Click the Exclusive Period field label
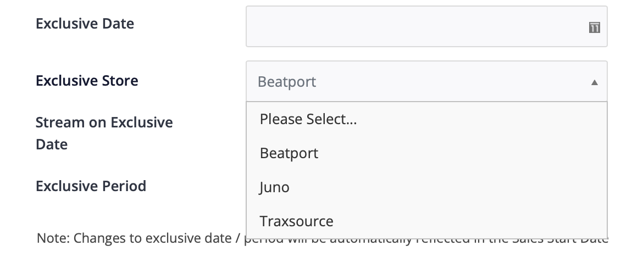 [91, 186]
